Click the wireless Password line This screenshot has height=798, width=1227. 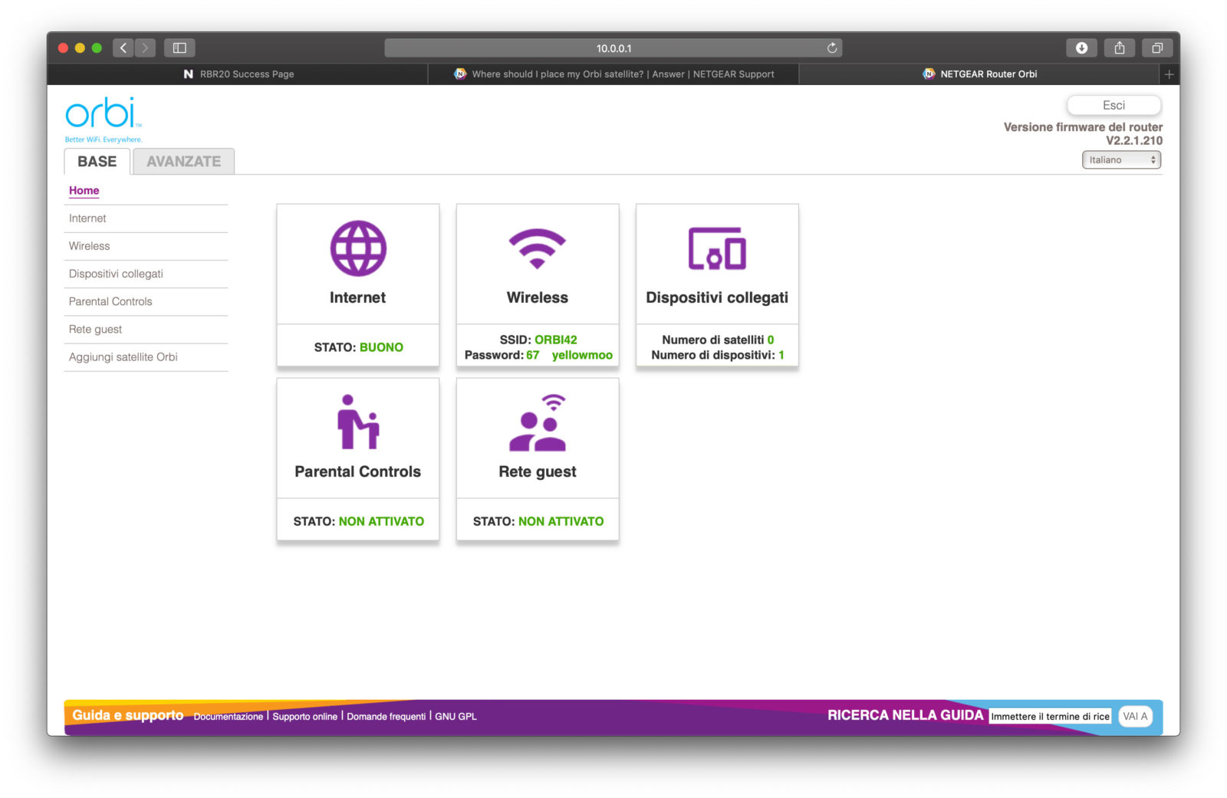click(538, 355)
